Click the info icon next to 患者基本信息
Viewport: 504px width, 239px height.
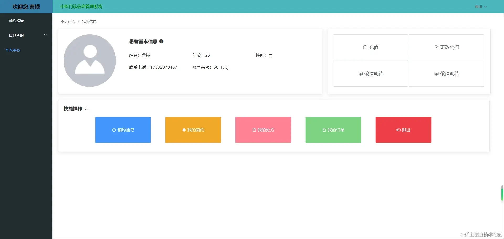click(x=161, y=41)
